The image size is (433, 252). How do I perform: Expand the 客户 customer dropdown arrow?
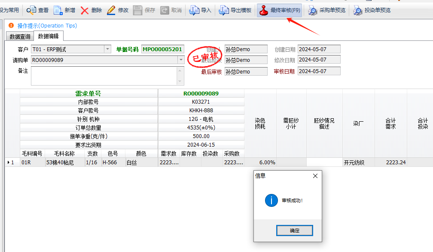pyautogui.click(x=107, y=49)
